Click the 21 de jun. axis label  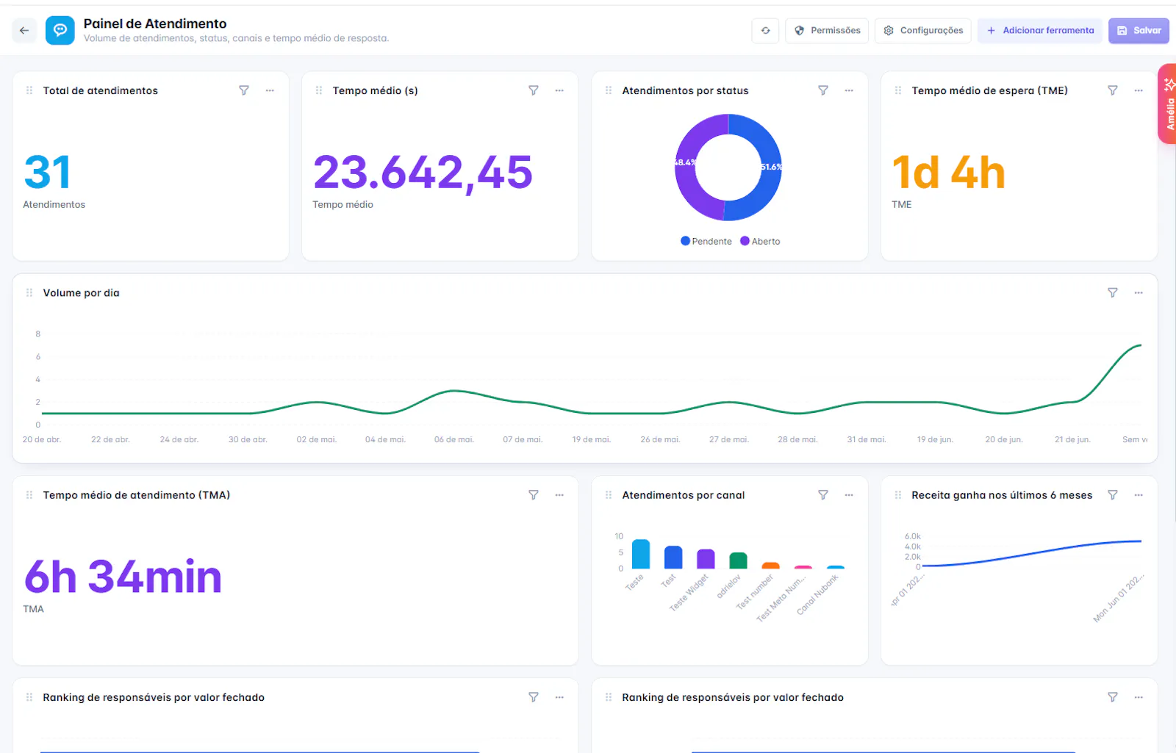(x=1072, y=439)
